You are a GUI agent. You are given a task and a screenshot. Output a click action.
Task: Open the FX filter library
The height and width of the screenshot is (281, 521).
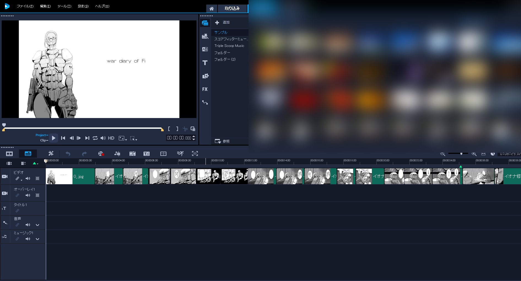205,89
